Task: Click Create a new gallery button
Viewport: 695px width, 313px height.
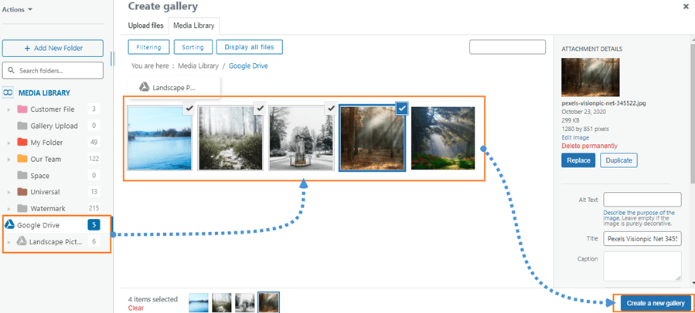Action: 656,304
